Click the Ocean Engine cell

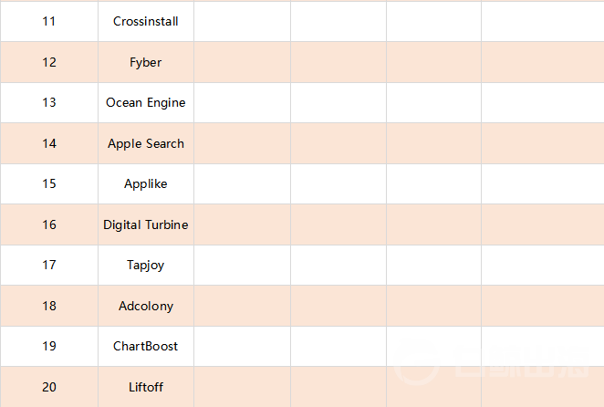tap(146, 102)
